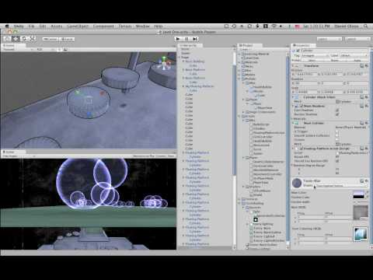Open Mesh Renderer settings gear
This screenshot has height=280, width=373.
pyautogui.click(x=366, y=106)
